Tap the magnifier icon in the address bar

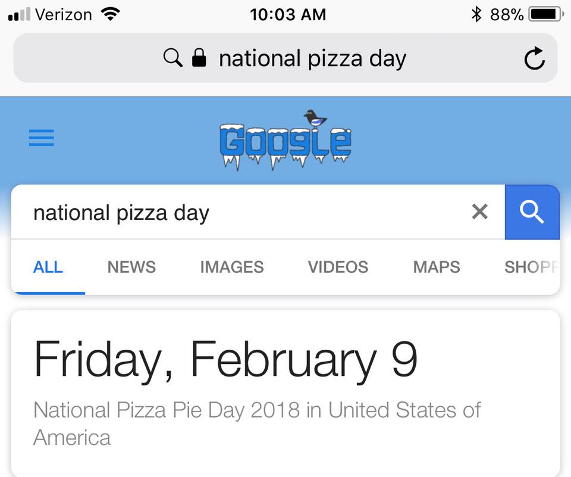pos(172,58)
